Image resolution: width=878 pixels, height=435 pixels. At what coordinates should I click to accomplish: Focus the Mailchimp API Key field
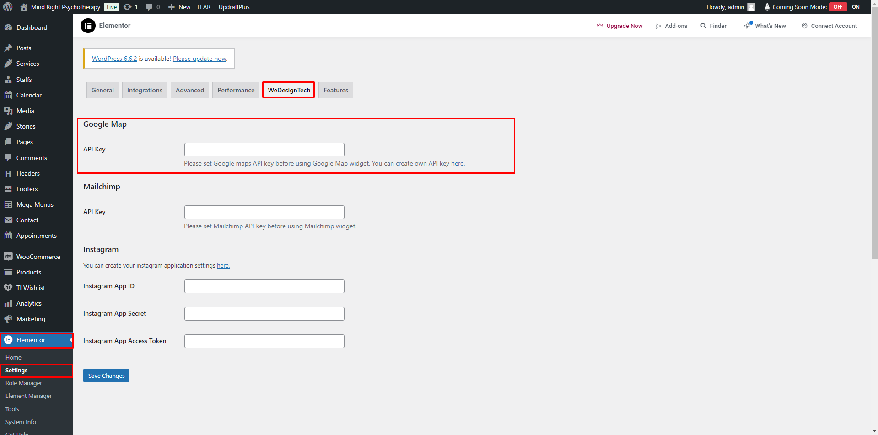(264, 212)
